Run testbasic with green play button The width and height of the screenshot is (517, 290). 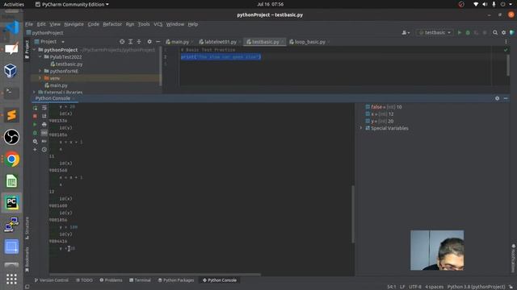pos(460,32)
